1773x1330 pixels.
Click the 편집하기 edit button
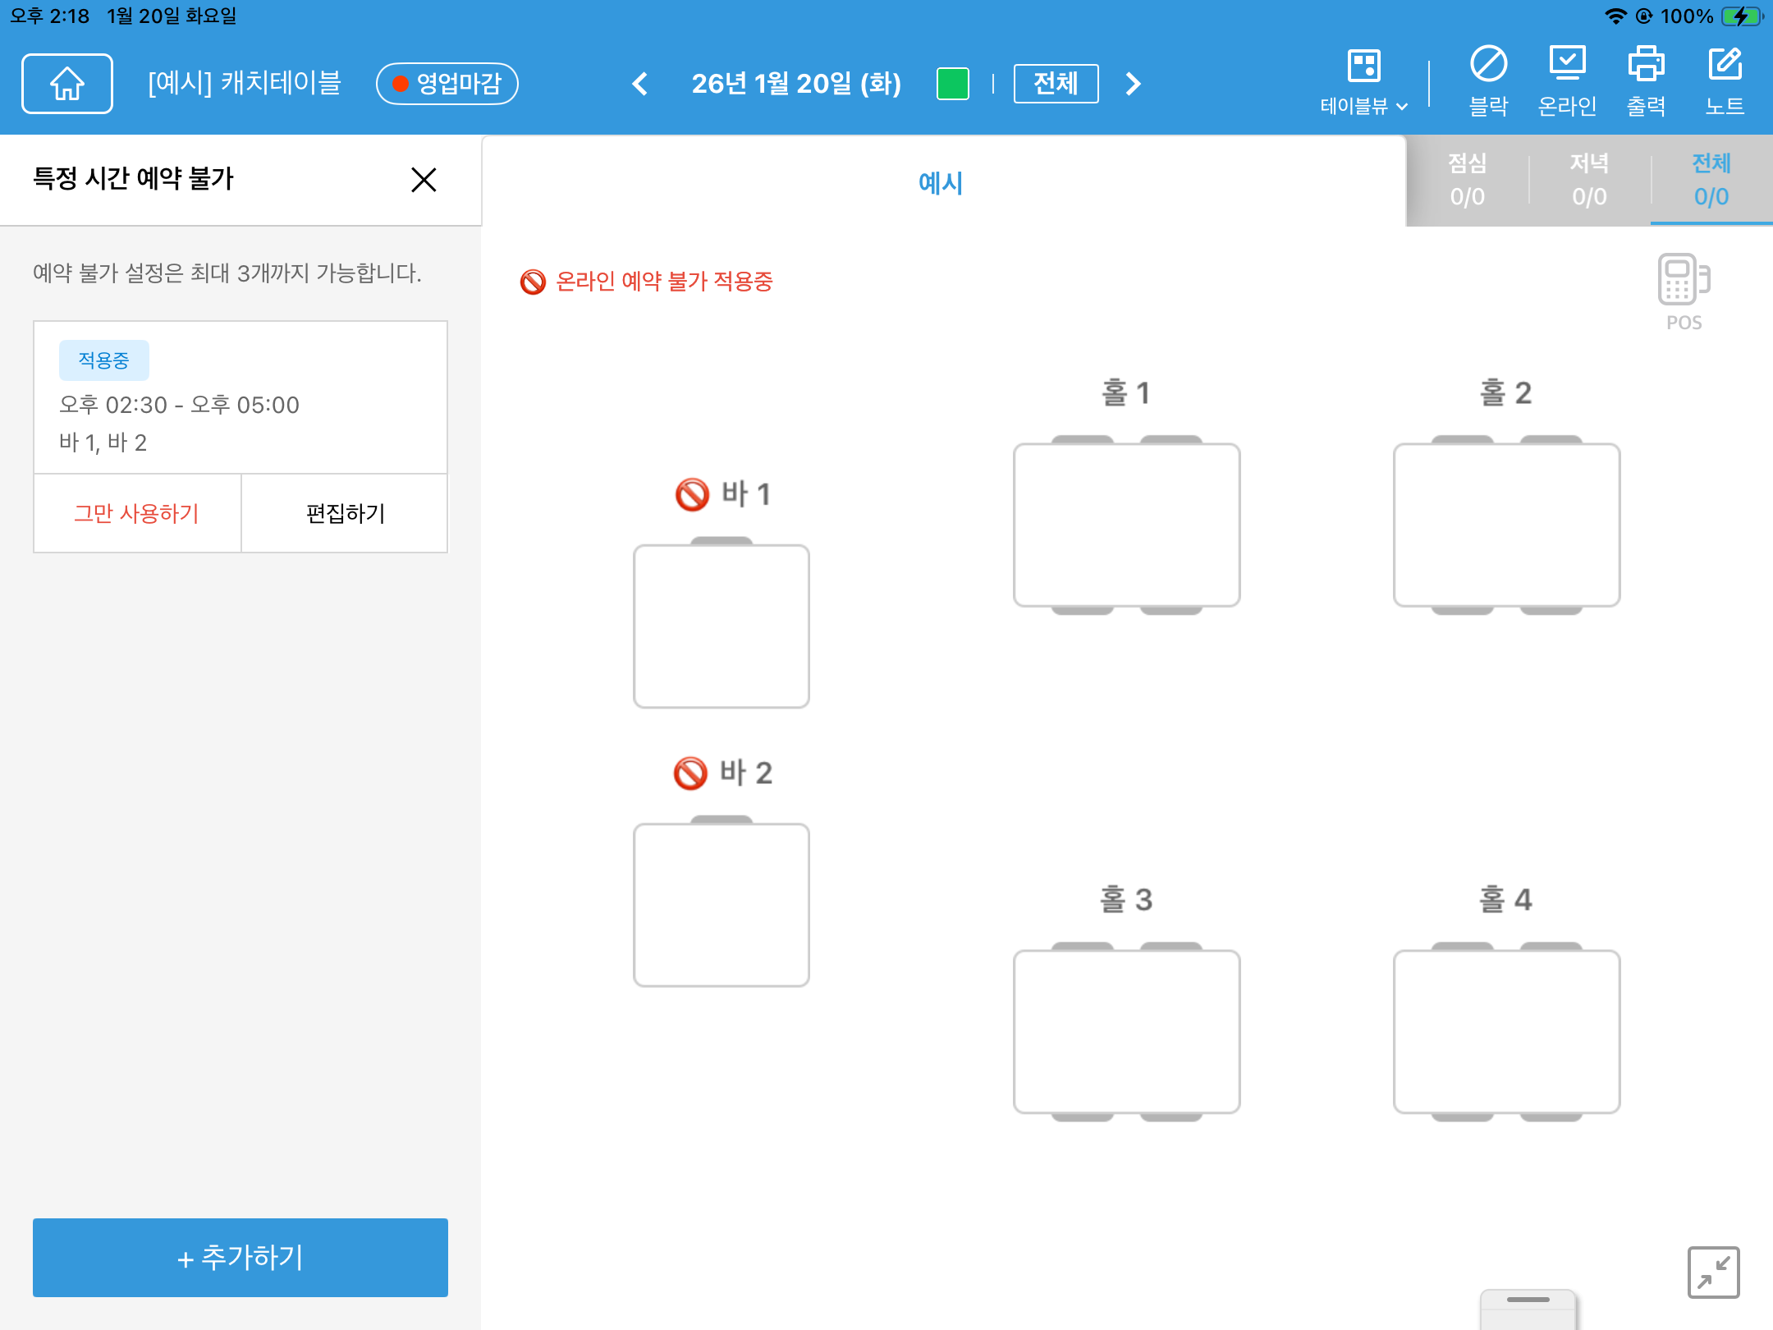[345, 513]
